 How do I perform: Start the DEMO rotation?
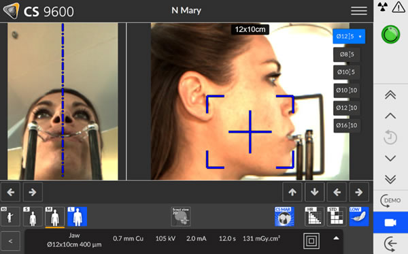point(390,201)
